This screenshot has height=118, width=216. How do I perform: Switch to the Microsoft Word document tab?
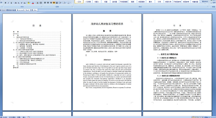tap(19, 10)
